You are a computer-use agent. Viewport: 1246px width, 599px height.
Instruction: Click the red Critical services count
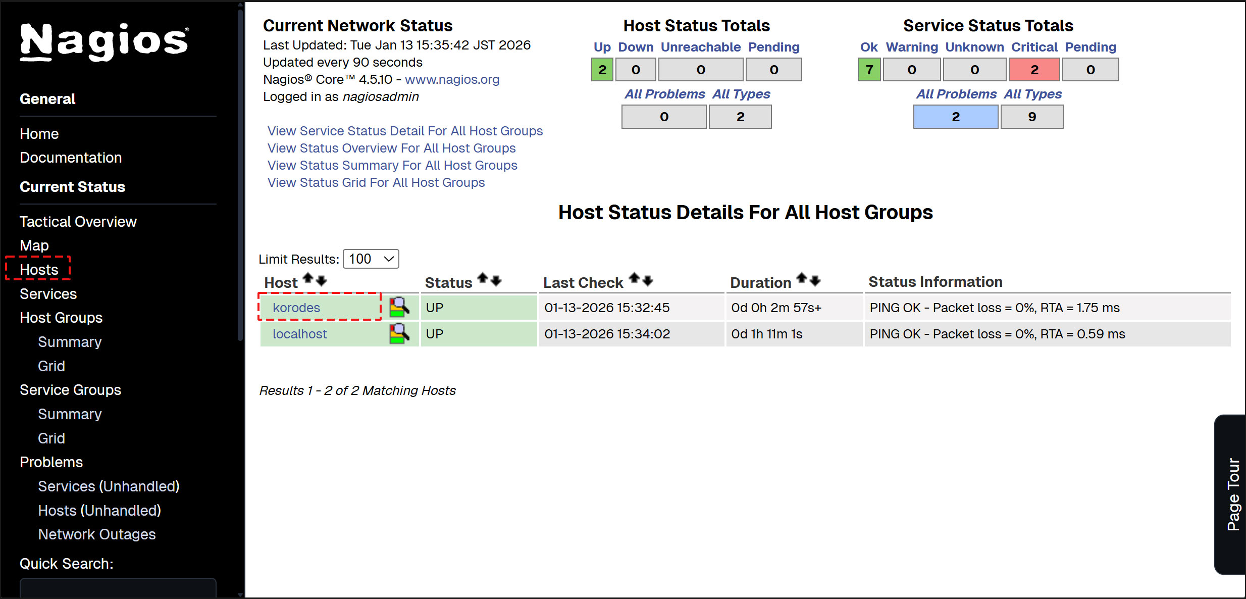(1034, 70)
